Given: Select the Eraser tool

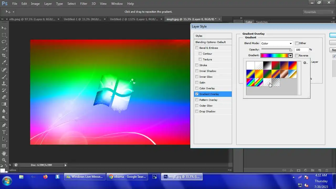Looking at the screenshot, I should pyautogui.click(x=4, y=97).
